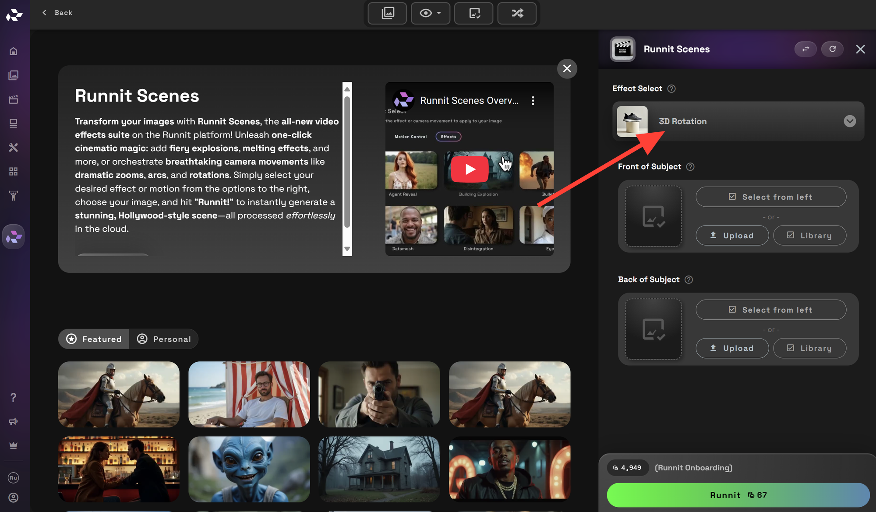The image size is (876, 512).
Task: Click the green Runnit button
Action: 738,495
